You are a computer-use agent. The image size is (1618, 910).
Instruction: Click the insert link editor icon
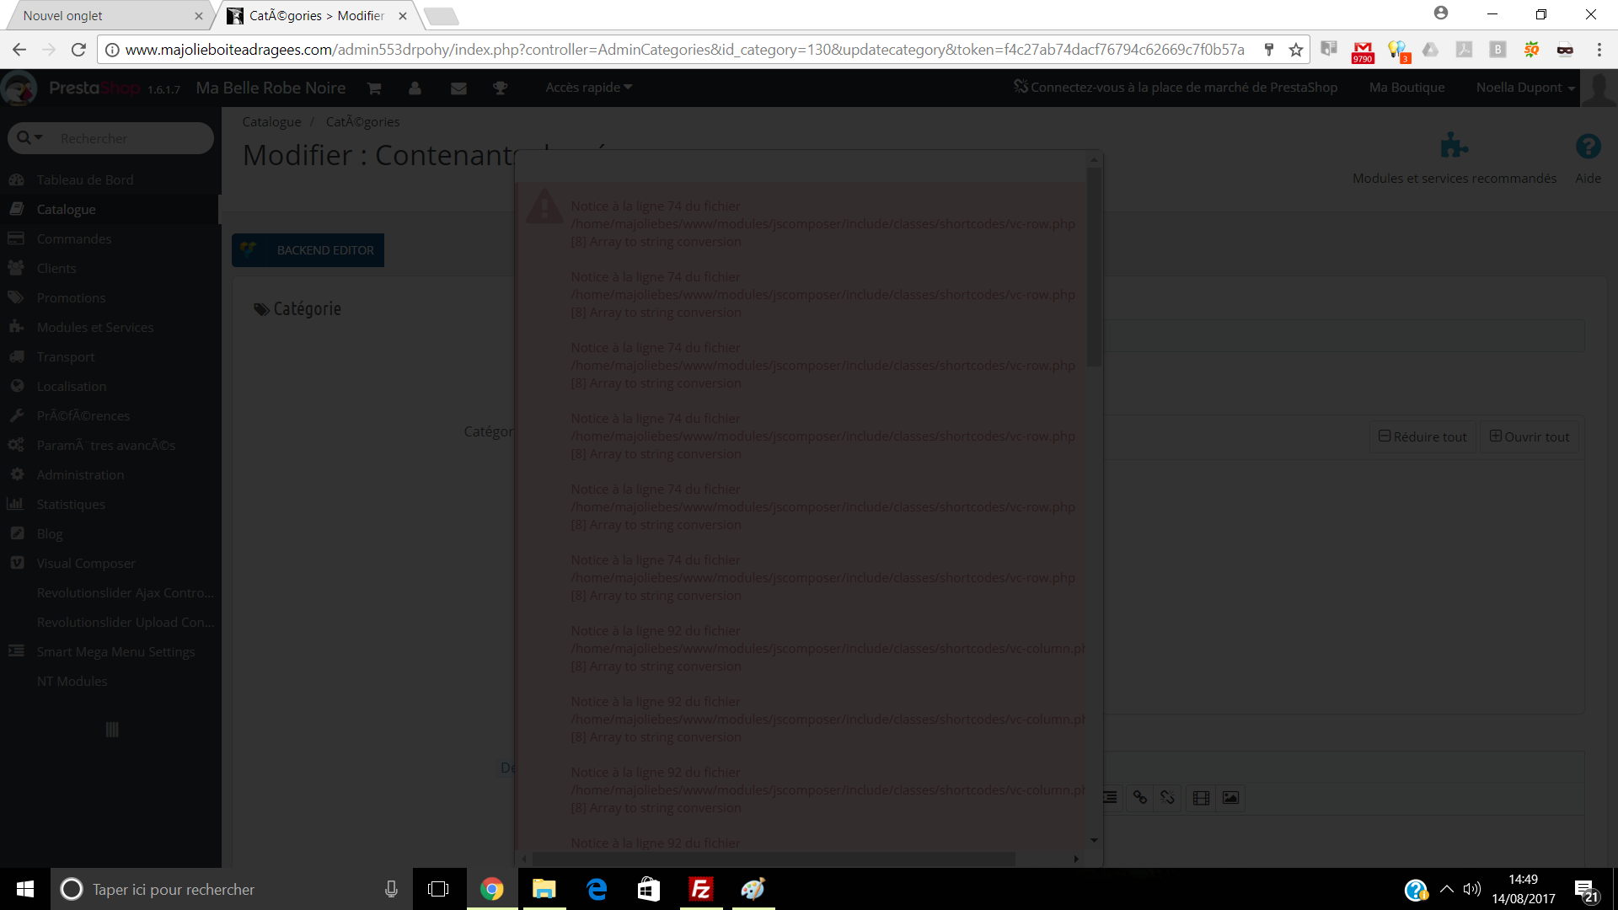point(1139,797)
